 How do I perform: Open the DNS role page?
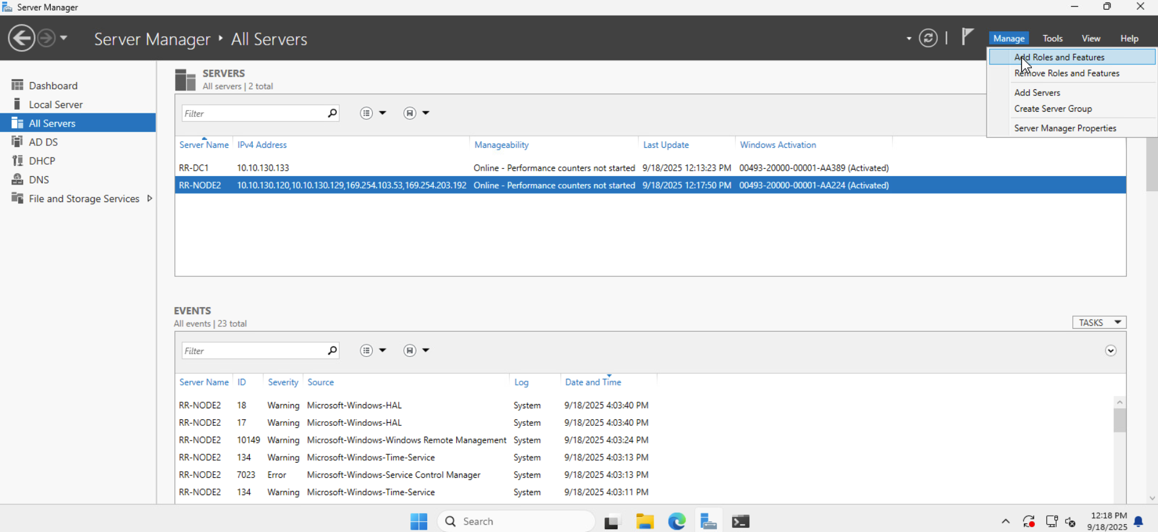[x=78, y=179]
